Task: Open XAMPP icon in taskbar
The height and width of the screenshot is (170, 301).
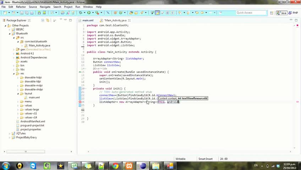Action: (129, 166)
